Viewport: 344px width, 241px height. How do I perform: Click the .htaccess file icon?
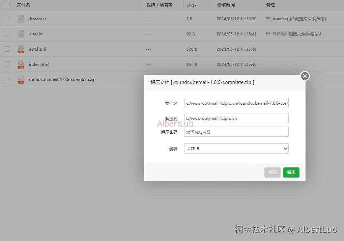click(21, 19)
